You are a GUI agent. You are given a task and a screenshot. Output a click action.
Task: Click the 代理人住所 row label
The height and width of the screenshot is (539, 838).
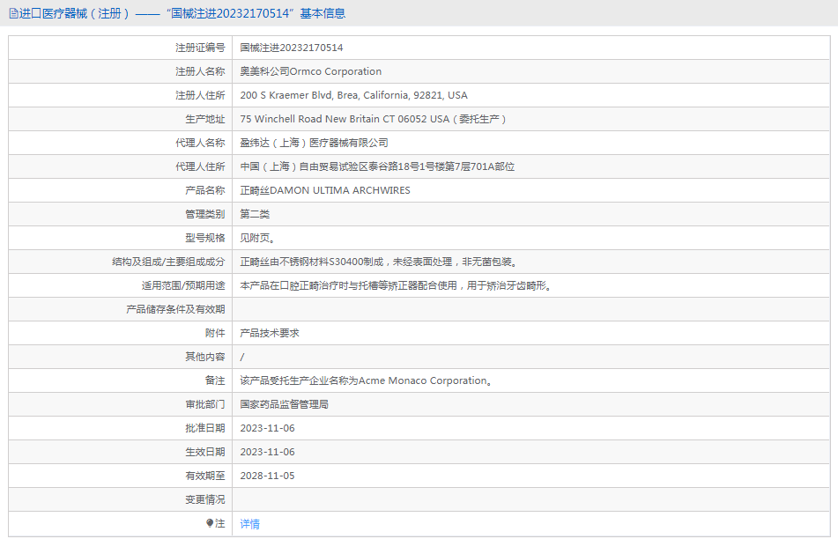[200, 166]
